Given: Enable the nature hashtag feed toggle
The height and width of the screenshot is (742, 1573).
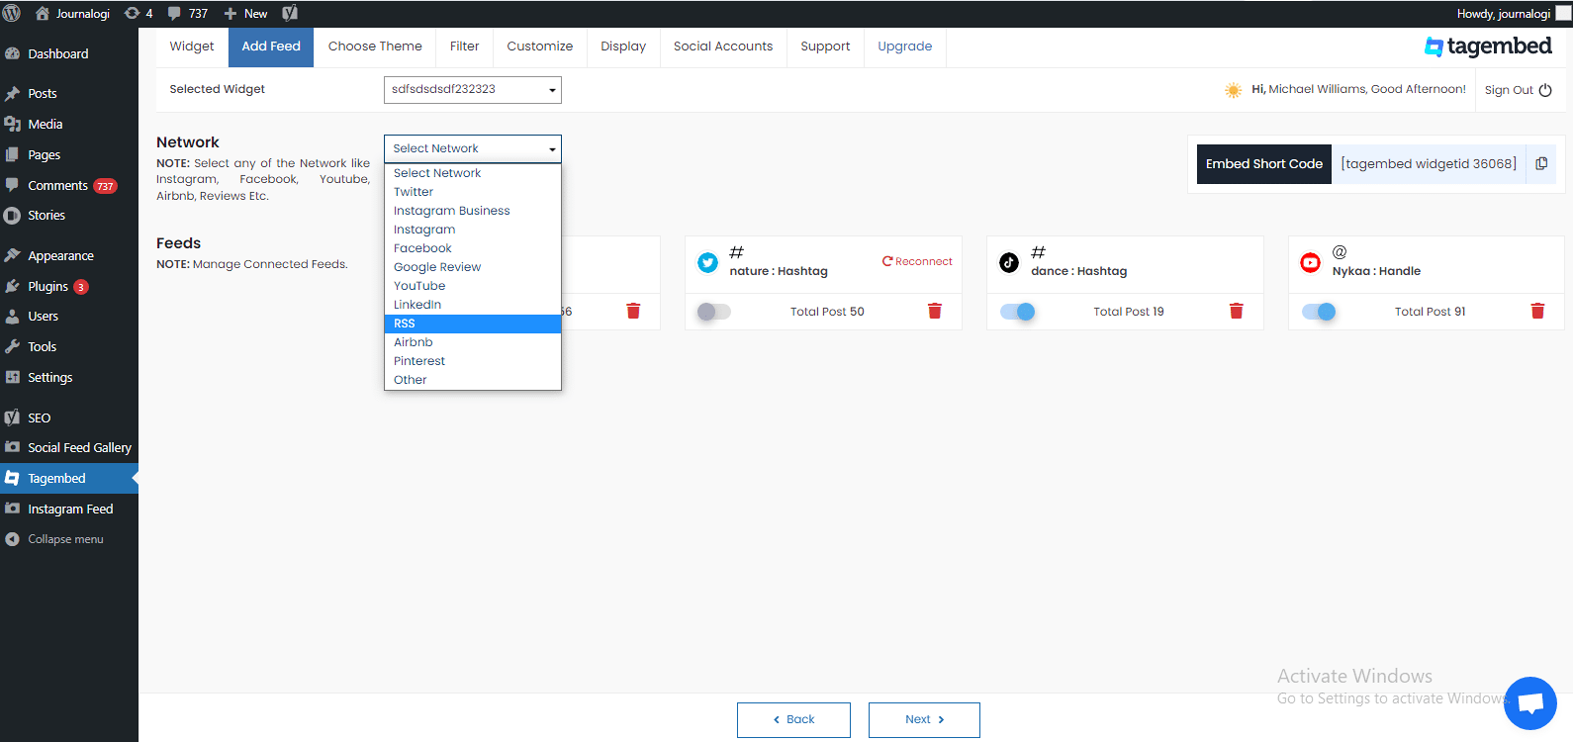Looking at the screenshot, I should [713, 312].
